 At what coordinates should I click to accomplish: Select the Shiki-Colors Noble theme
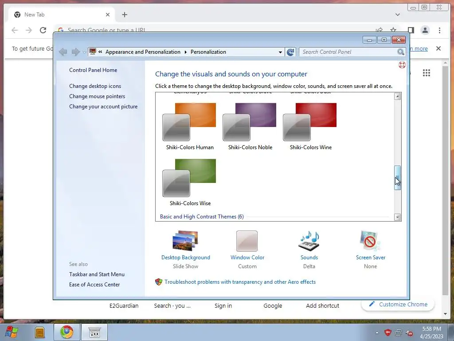click(x=250, y=127)
